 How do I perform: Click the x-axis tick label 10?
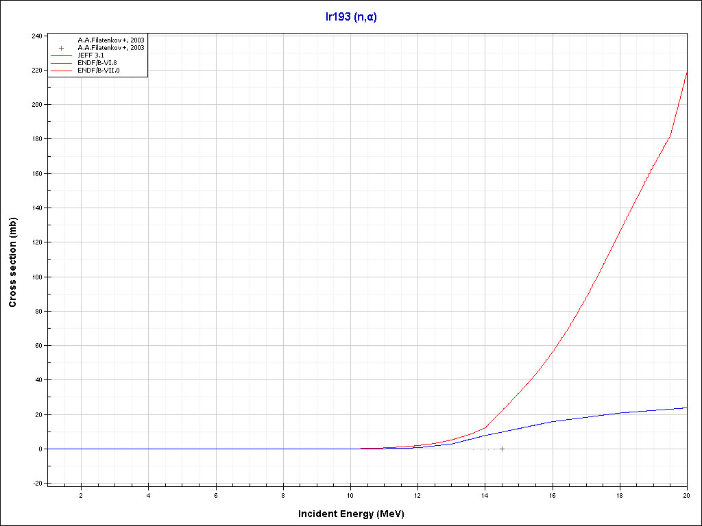pos(350,495)
